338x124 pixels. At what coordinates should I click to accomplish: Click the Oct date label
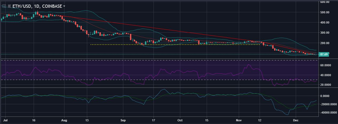(180, 120)
